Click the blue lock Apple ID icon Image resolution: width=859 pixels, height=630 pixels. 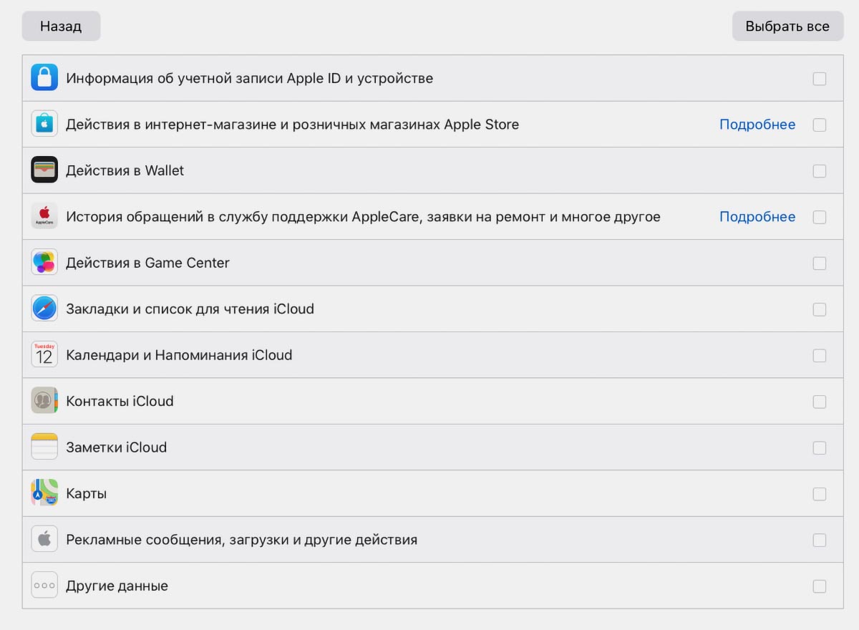pyautogui.click(x=44, y=78)
